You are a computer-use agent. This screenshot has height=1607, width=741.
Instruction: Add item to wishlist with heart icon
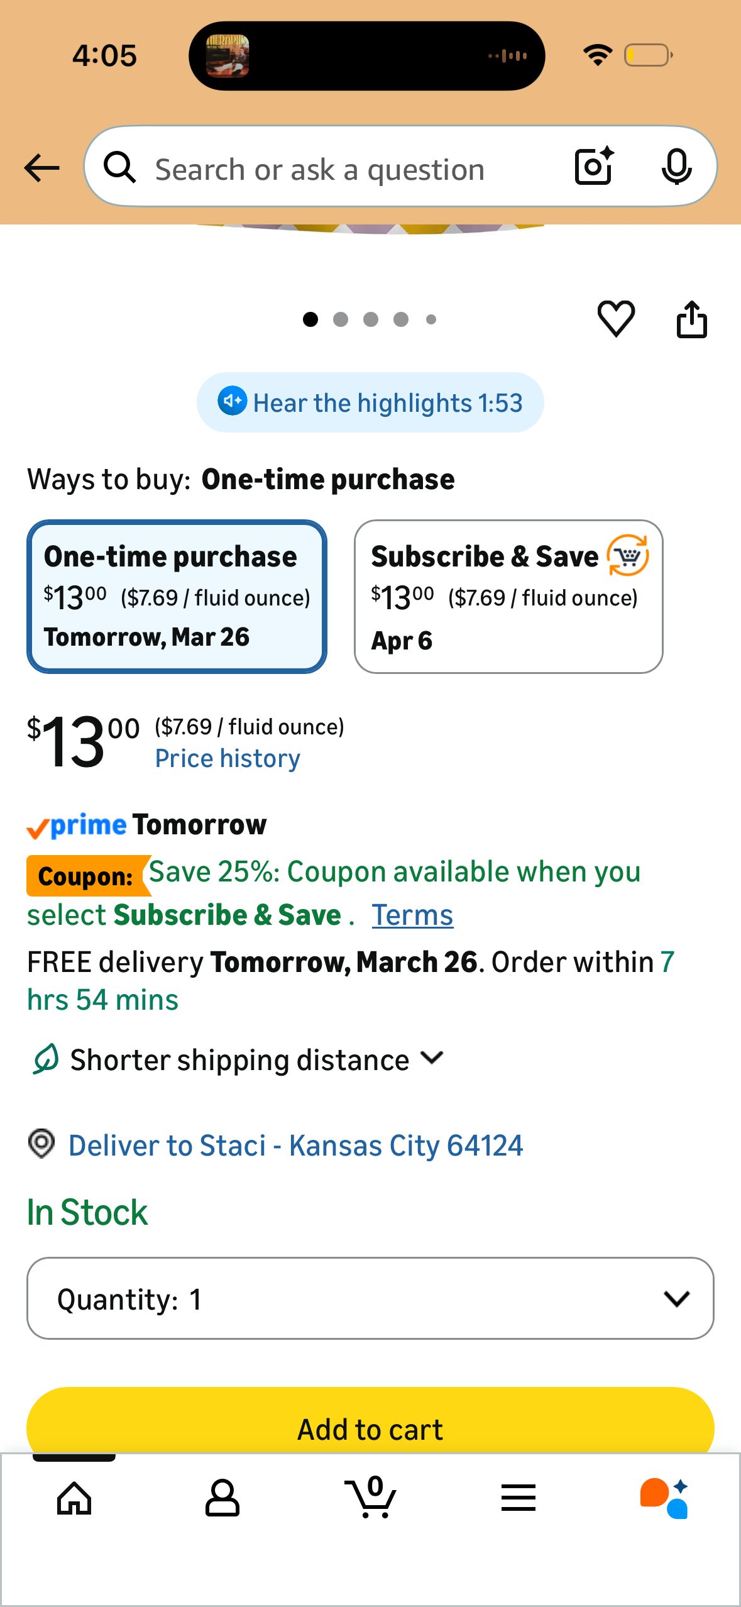pyautogui.click(x=616, y=319)
